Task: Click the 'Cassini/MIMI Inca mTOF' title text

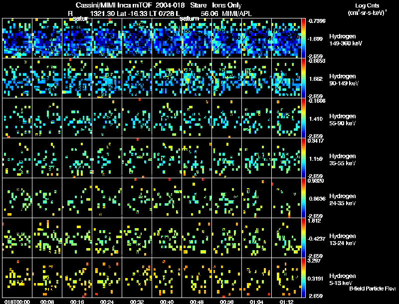Action: [x=114, y=5]
